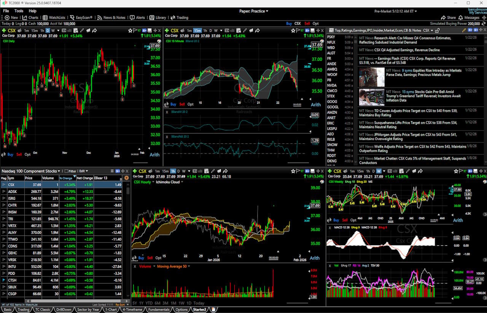Toggle the Filter checkbox in watchlist
This screenshot has width=487, height=313.
67,171
